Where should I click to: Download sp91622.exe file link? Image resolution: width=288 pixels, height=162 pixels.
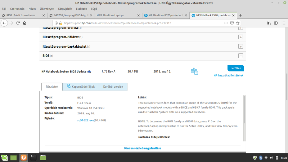click(85, 120)
